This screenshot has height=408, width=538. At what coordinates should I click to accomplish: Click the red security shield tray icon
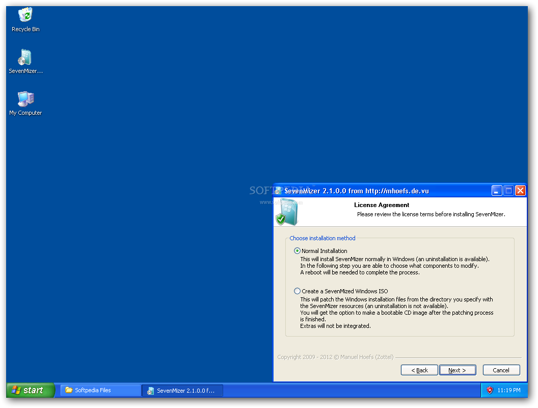click(490, 390)
